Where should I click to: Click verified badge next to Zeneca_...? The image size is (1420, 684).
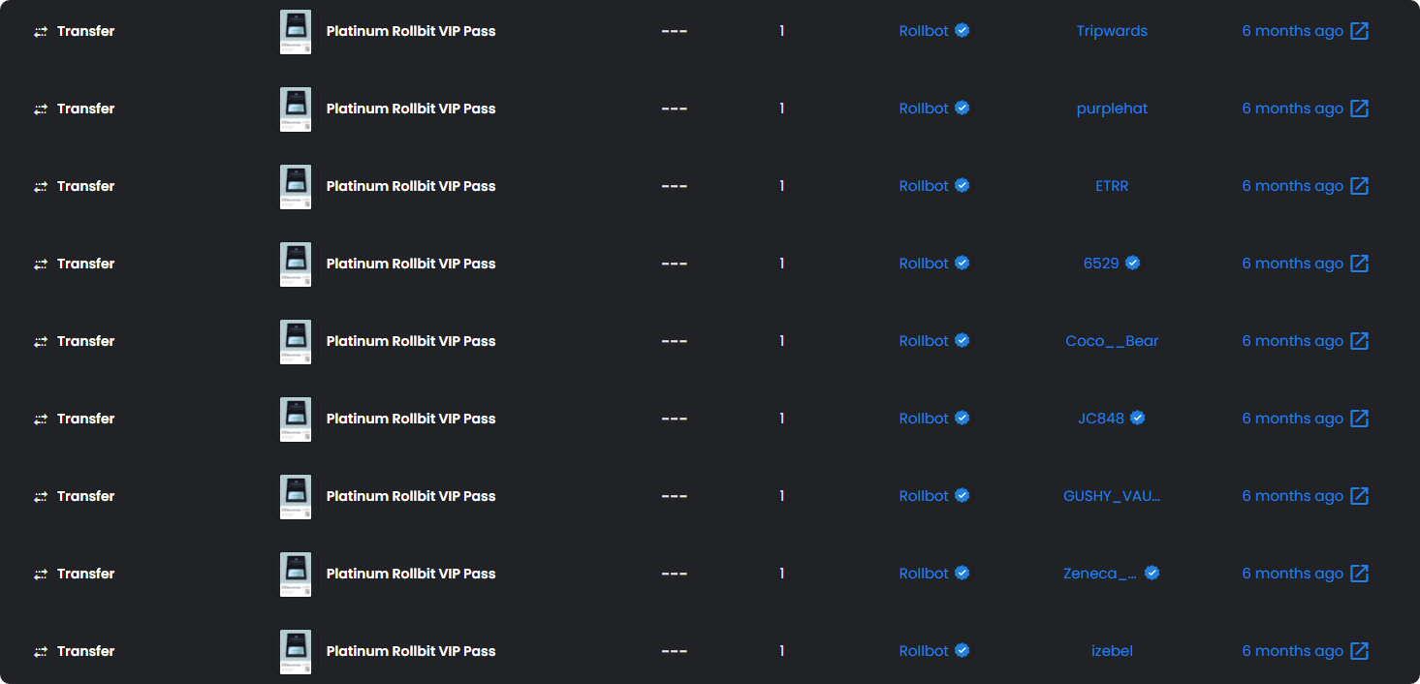click(x=1152, y=573)
